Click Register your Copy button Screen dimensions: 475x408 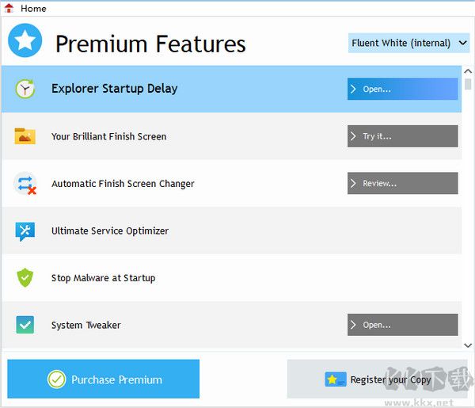pyautogui.click(x=378, y=379)
